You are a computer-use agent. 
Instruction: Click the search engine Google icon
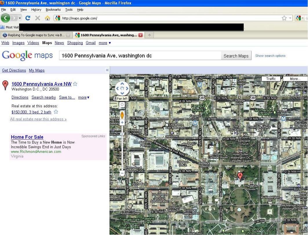298,18
